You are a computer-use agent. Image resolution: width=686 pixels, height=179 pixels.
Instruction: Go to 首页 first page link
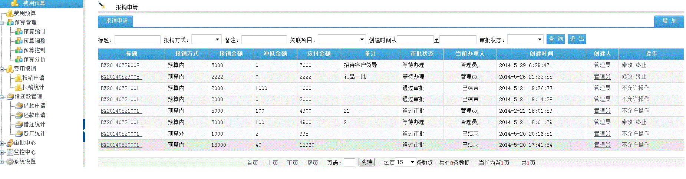[x=253, y=163]
